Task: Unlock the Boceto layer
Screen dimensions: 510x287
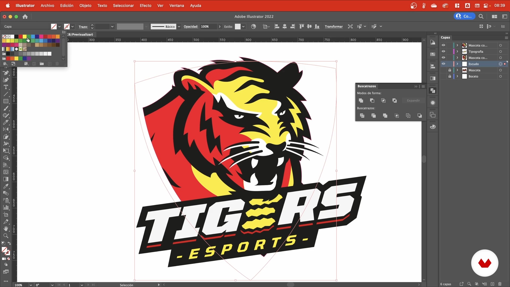Action: [x=450, y=76]
